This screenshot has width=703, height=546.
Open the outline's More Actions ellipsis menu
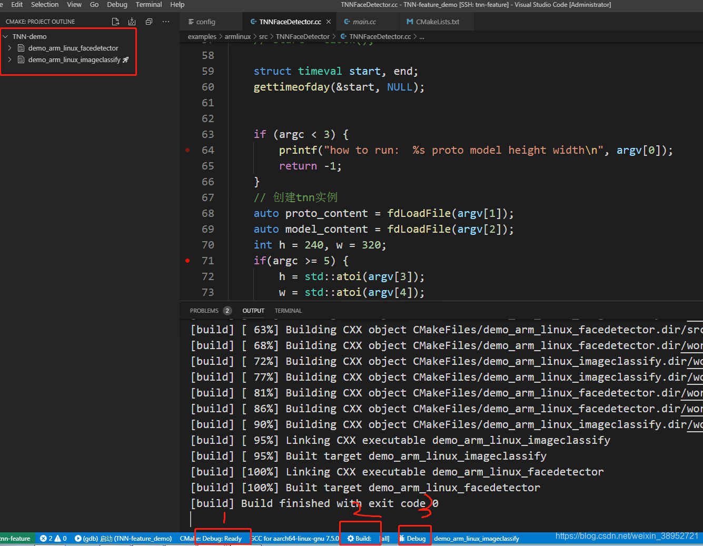tap(166, 22)
